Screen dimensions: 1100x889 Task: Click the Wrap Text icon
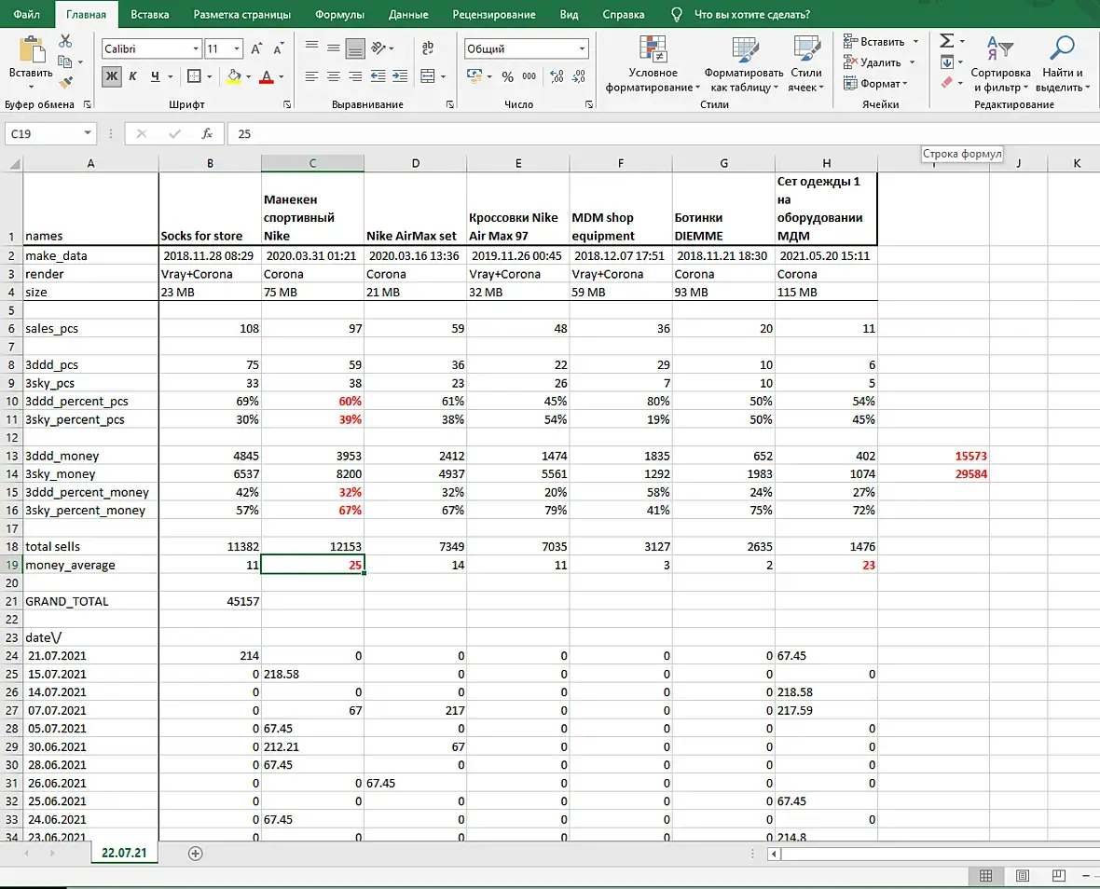pyautogui.click(x=427, y=48)
